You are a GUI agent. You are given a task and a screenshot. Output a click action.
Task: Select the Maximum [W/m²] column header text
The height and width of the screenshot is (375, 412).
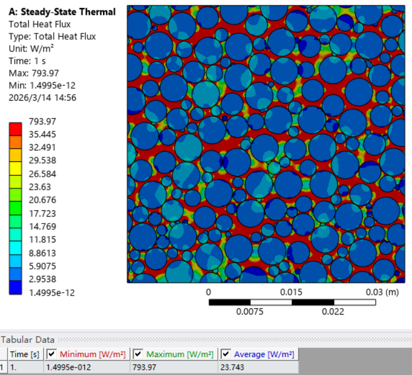pos(180,354)
